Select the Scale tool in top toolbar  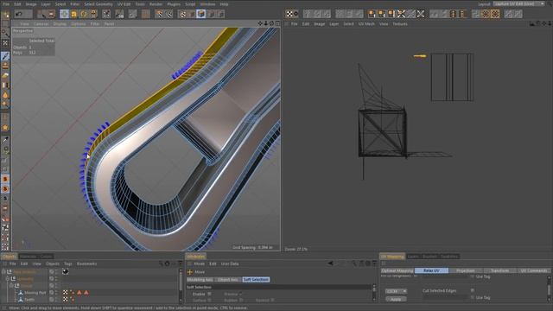(73, 14)
